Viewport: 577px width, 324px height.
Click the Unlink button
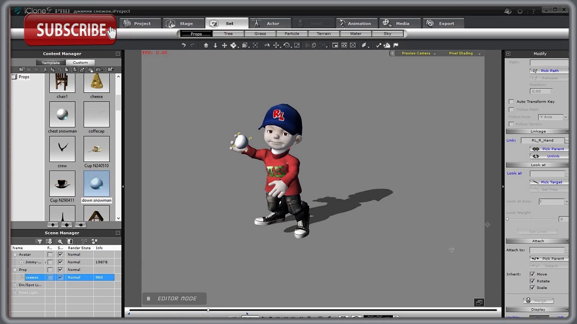pos(549,156)
